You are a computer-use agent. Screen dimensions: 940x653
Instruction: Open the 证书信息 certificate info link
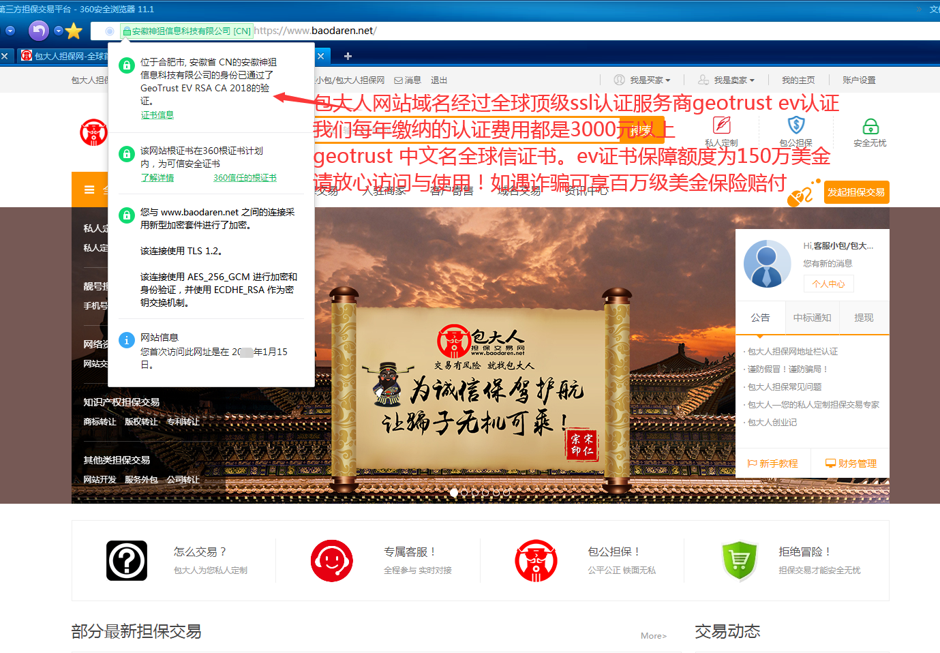[157, 115]
